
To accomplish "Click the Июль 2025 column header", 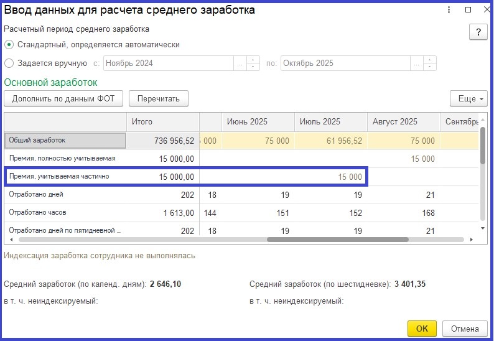I will [330, 122].
